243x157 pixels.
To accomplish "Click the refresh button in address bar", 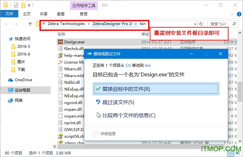I will point(201,24).
